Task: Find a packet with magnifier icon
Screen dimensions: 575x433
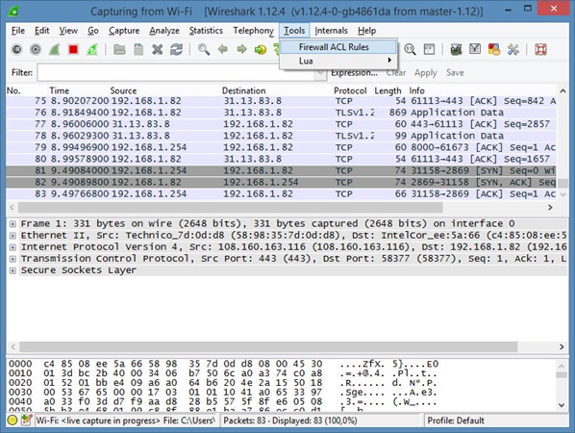Action: click(x=204, y=49)
